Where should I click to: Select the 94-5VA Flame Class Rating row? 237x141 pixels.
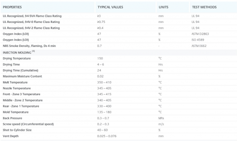(118, 16)
